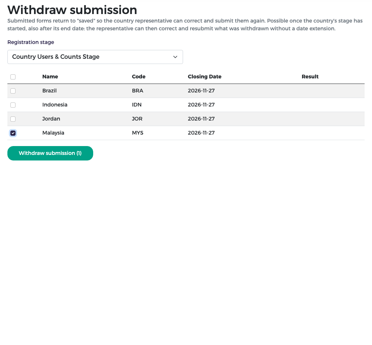Click the Withdraw submission (1) button
The height and width of the screenshot is (345, 372).
click(50, 153)
